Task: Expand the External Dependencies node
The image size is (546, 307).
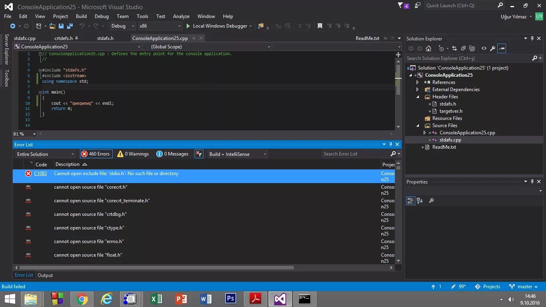Action: (417, 90)
